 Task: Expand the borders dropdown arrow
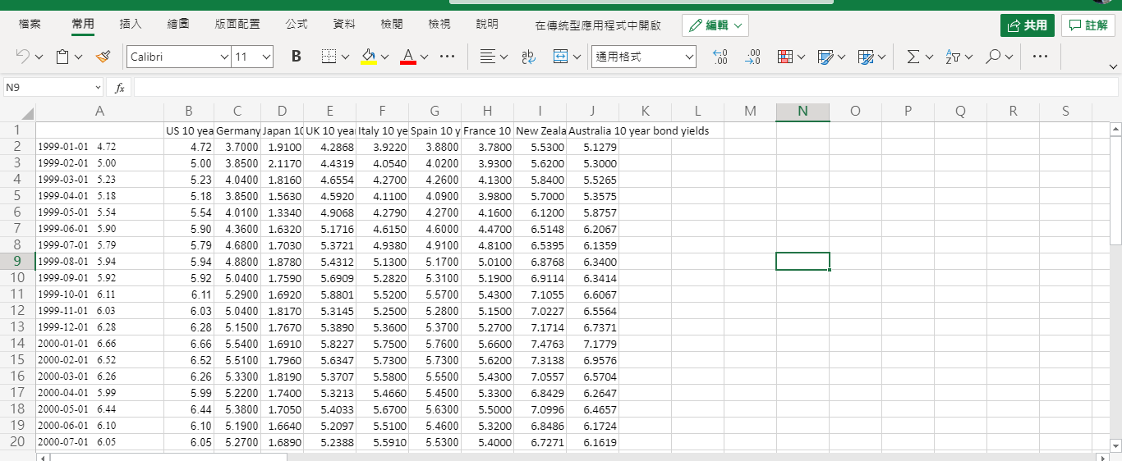(345, 57)
